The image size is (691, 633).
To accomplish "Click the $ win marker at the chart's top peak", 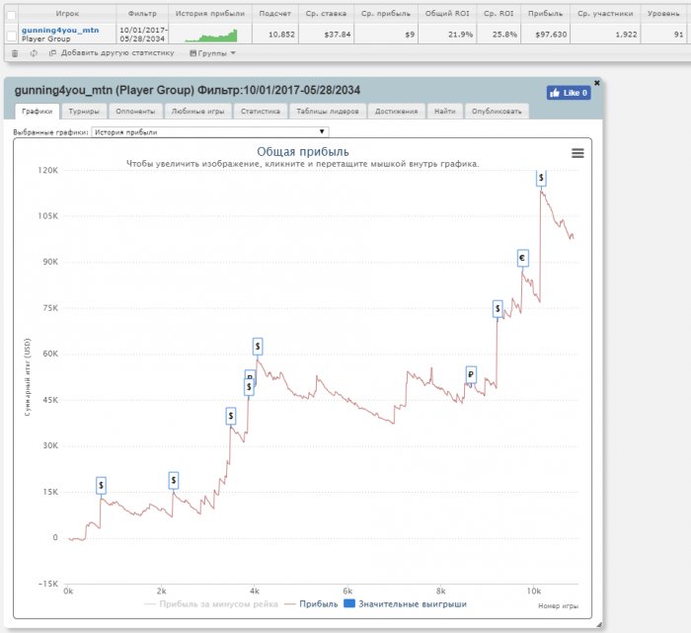I will point(541,178).
